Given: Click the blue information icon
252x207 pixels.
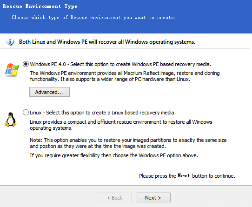Looking at the screenshot, I should point(10,42).
